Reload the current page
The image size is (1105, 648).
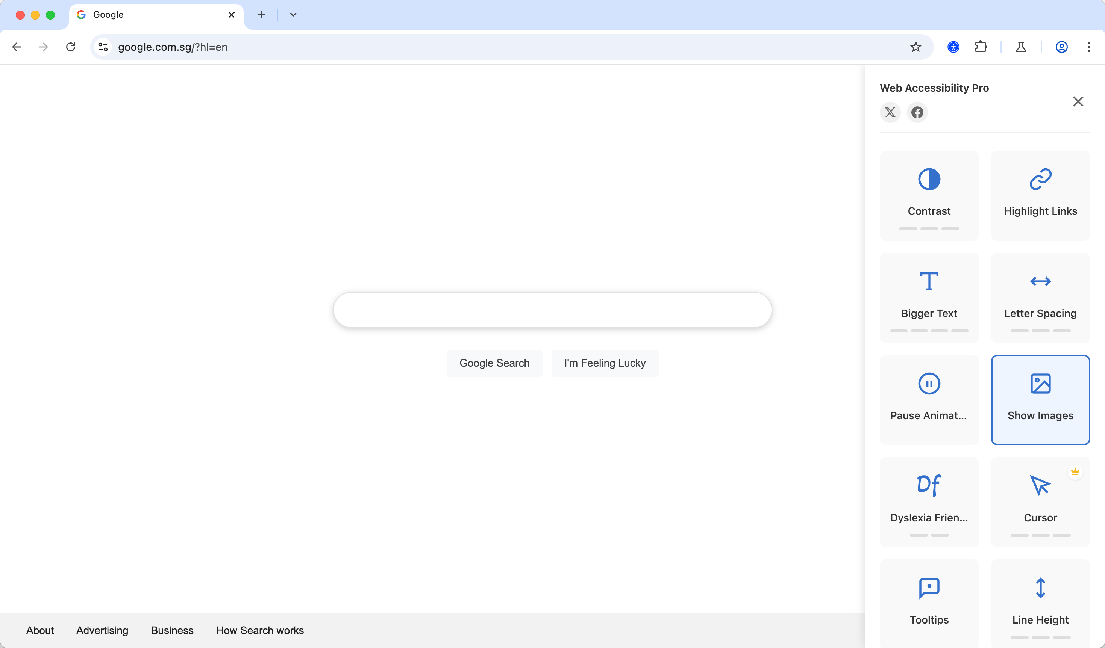point(71,47)
